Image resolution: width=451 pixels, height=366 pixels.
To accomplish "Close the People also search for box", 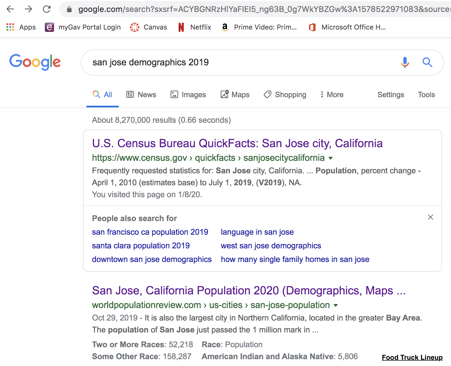I will 431,217.
